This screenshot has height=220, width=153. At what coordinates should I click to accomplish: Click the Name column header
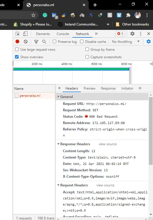[x=34, y=88]
